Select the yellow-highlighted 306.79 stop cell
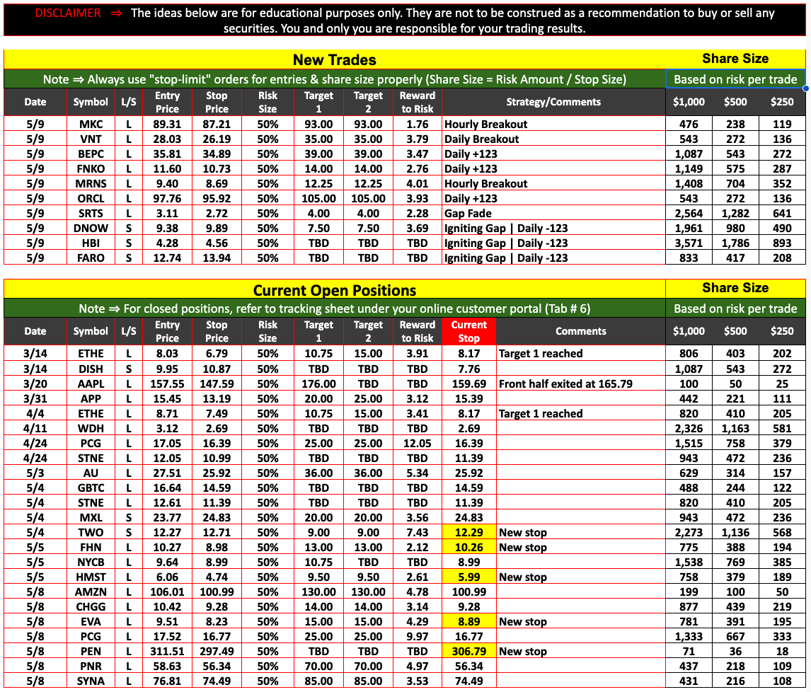This screenshot has height=692, width=811. (x=468, y=651)
